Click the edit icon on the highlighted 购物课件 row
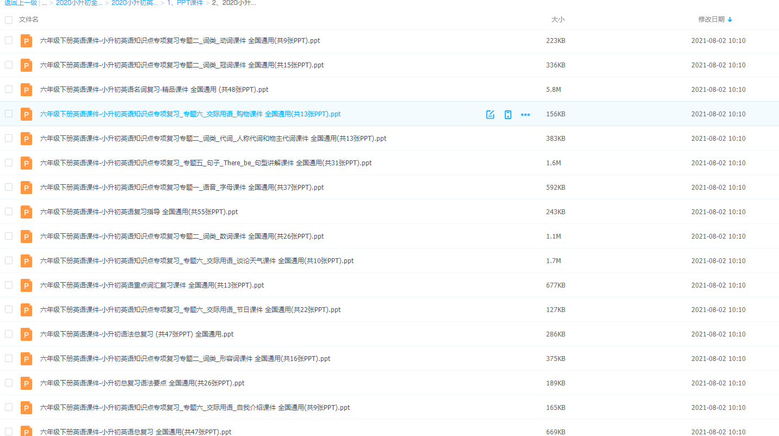 click(490, 114)
